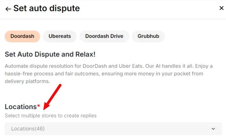Click the delivery platforms text line
Screen dimensions: 226x138
click(x=27, y=81)
